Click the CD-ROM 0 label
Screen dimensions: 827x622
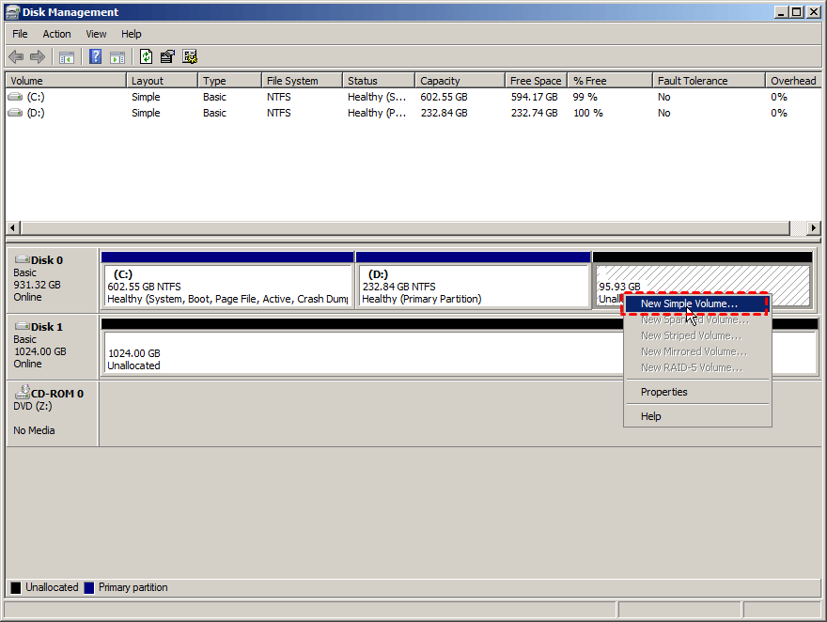coord(57,394)
